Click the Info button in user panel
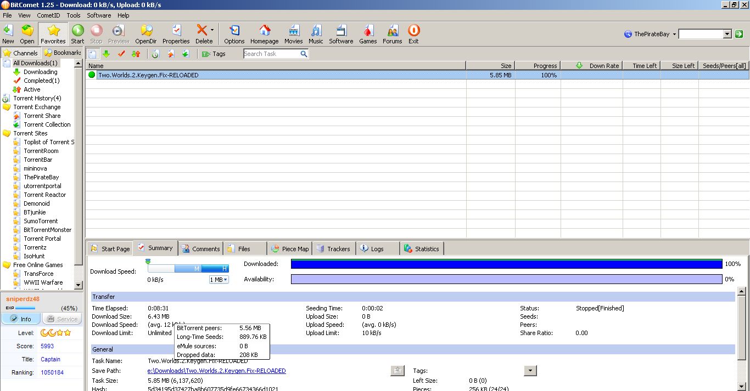Viewport: 750px width, 391px height. [x=21, y=319]
